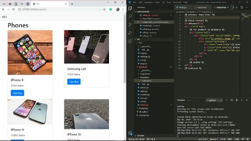
Task: Open the View menu
Action: click(x=157, y=2)
